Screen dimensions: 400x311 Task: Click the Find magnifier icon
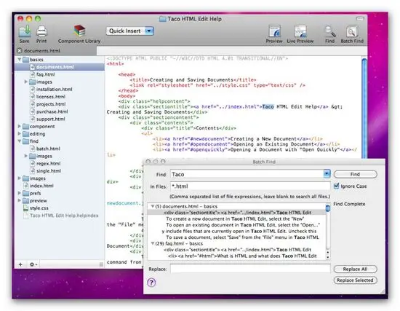click(330, 32)
